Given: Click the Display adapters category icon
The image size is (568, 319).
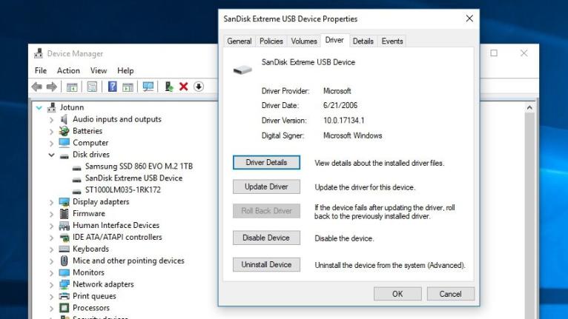Looking at the screenshot, I should coord(64,202).
